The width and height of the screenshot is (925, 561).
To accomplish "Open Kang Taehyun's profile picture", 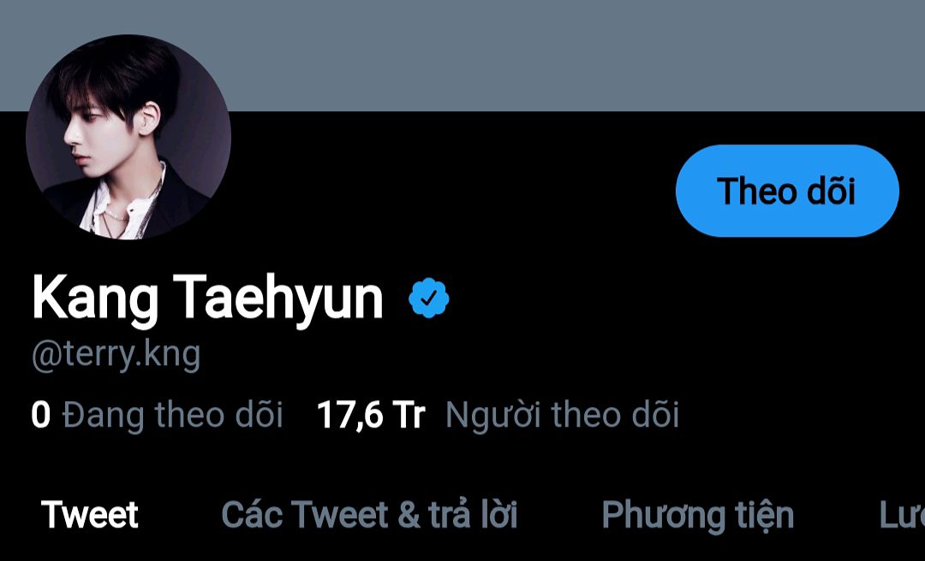I will [128, 137].
